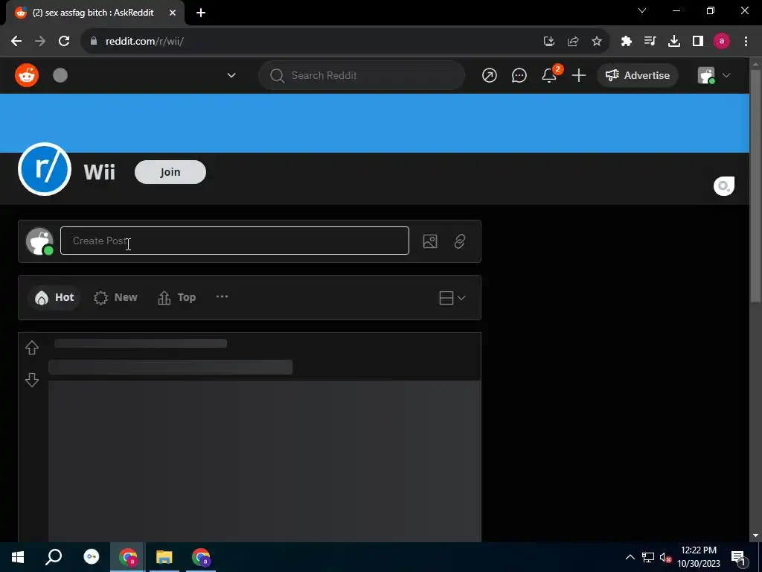This screenshot has width=762, height=572.
Task: Open a new browser tab
Action: coord(201,13)
